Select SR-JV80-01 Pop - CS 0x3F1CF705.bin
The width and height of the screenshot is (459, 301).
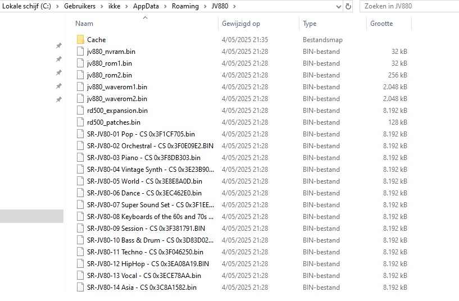click(141, 134)
